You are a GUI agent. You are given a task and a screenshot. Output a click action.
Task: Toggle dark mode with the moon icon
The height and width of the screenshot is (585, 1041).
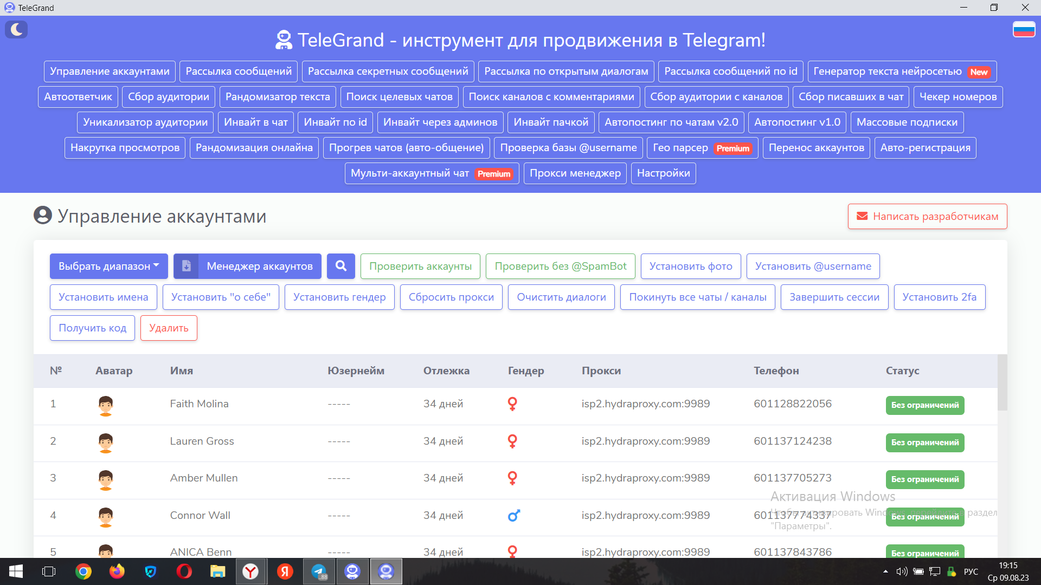coord(16,29)
